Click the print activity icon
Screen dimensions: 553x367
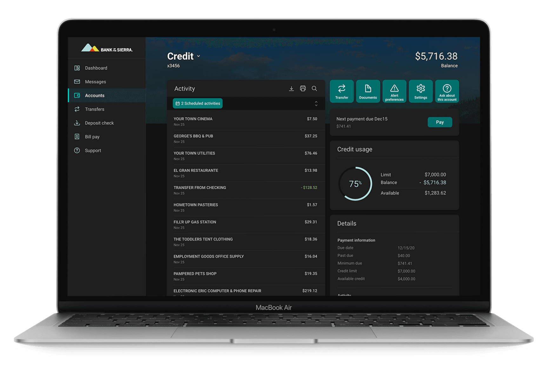pyautogui.click(x=303, y=89)
